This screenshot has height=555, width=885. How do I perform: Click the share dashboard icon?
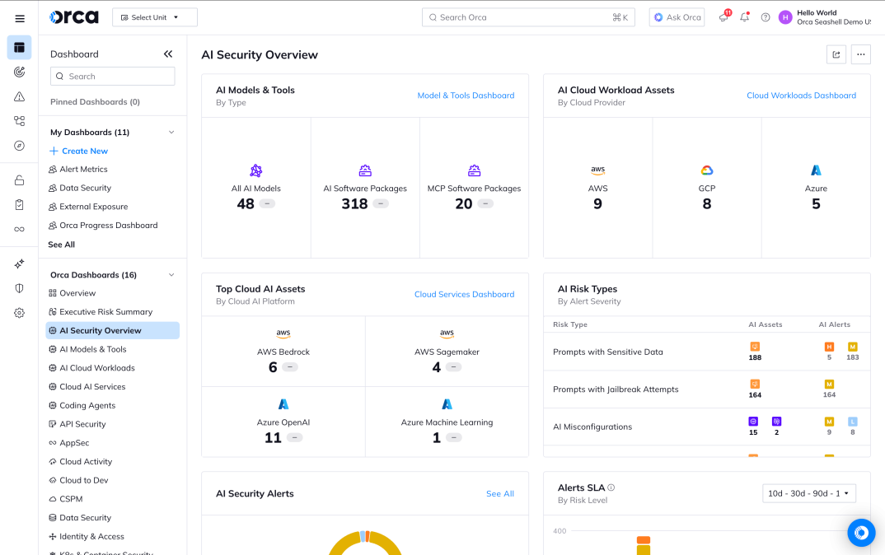836,54
